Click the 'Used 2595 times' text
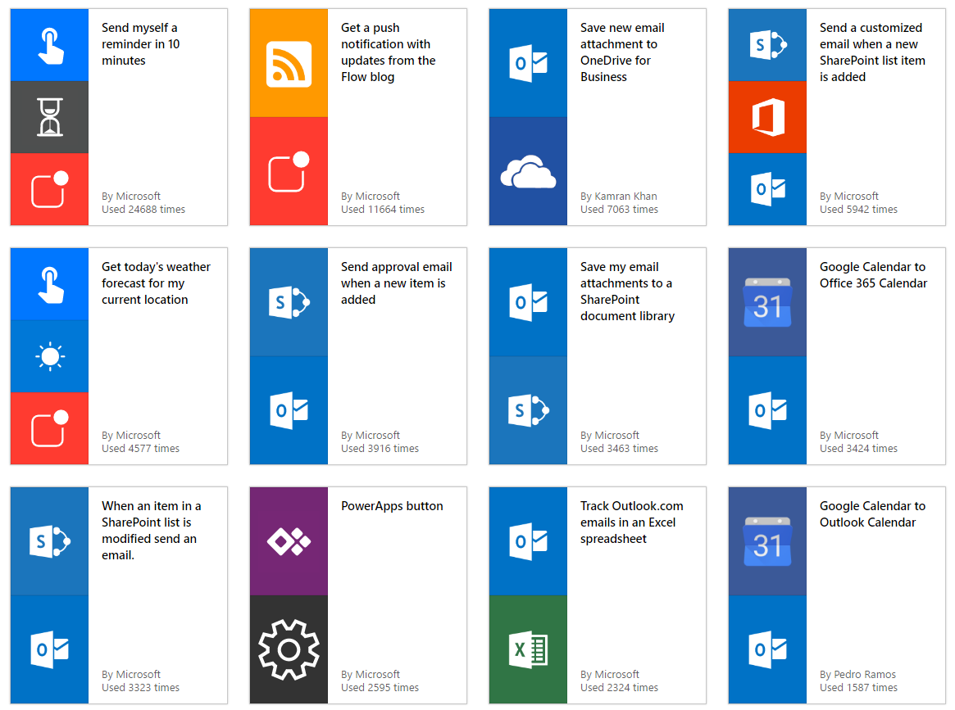The height and width of the screenshot is (710, 955). (380, 688)
